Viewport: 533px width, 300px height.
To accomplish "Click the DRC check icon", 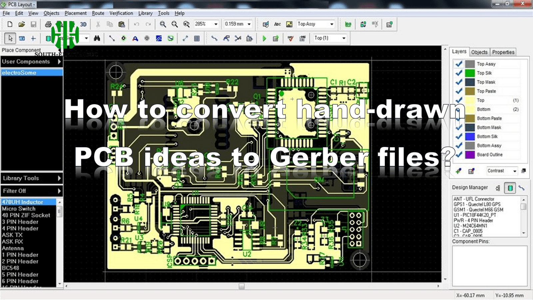I will [290, 38].
